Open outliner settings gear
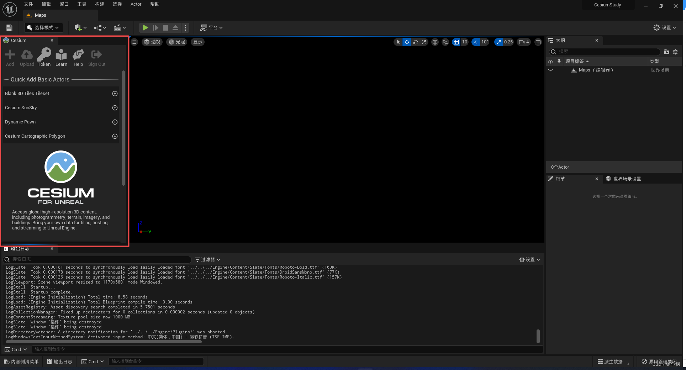This screenshot has height=370, width=686. 675,52
